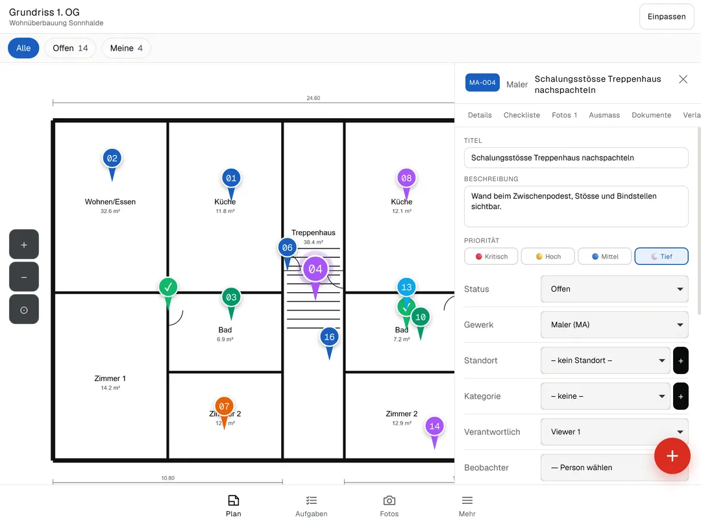Viewport: 701px width, 526px height.
Task: Select blue pin 16 below stairs
Action: pyautogui.click(x=330, y=337)
